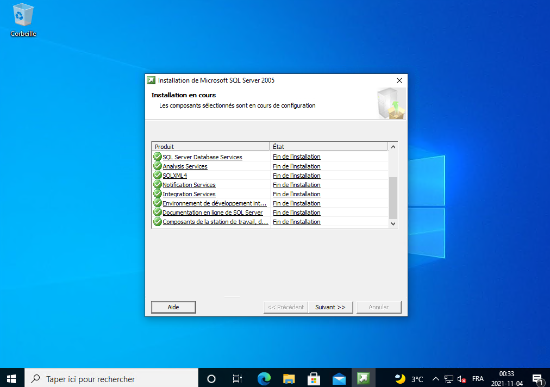Open Microsoft Edge from the taskbar
The image size is (550, 387).
264,378
